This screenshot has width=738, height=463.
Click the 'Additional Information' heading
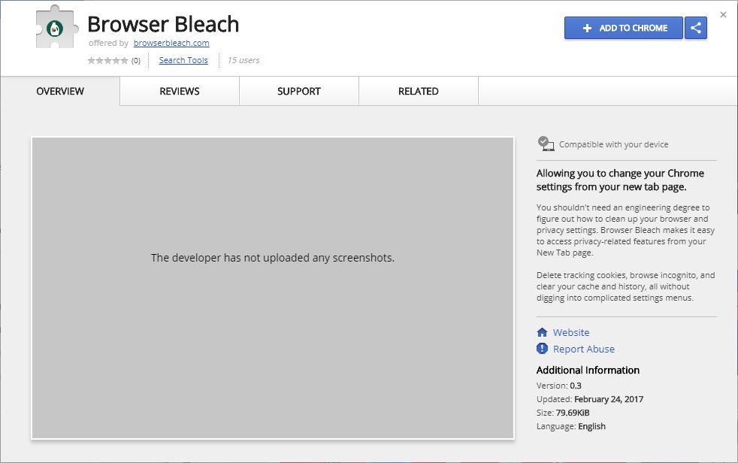pyautogui.click(x=588, y=371)
